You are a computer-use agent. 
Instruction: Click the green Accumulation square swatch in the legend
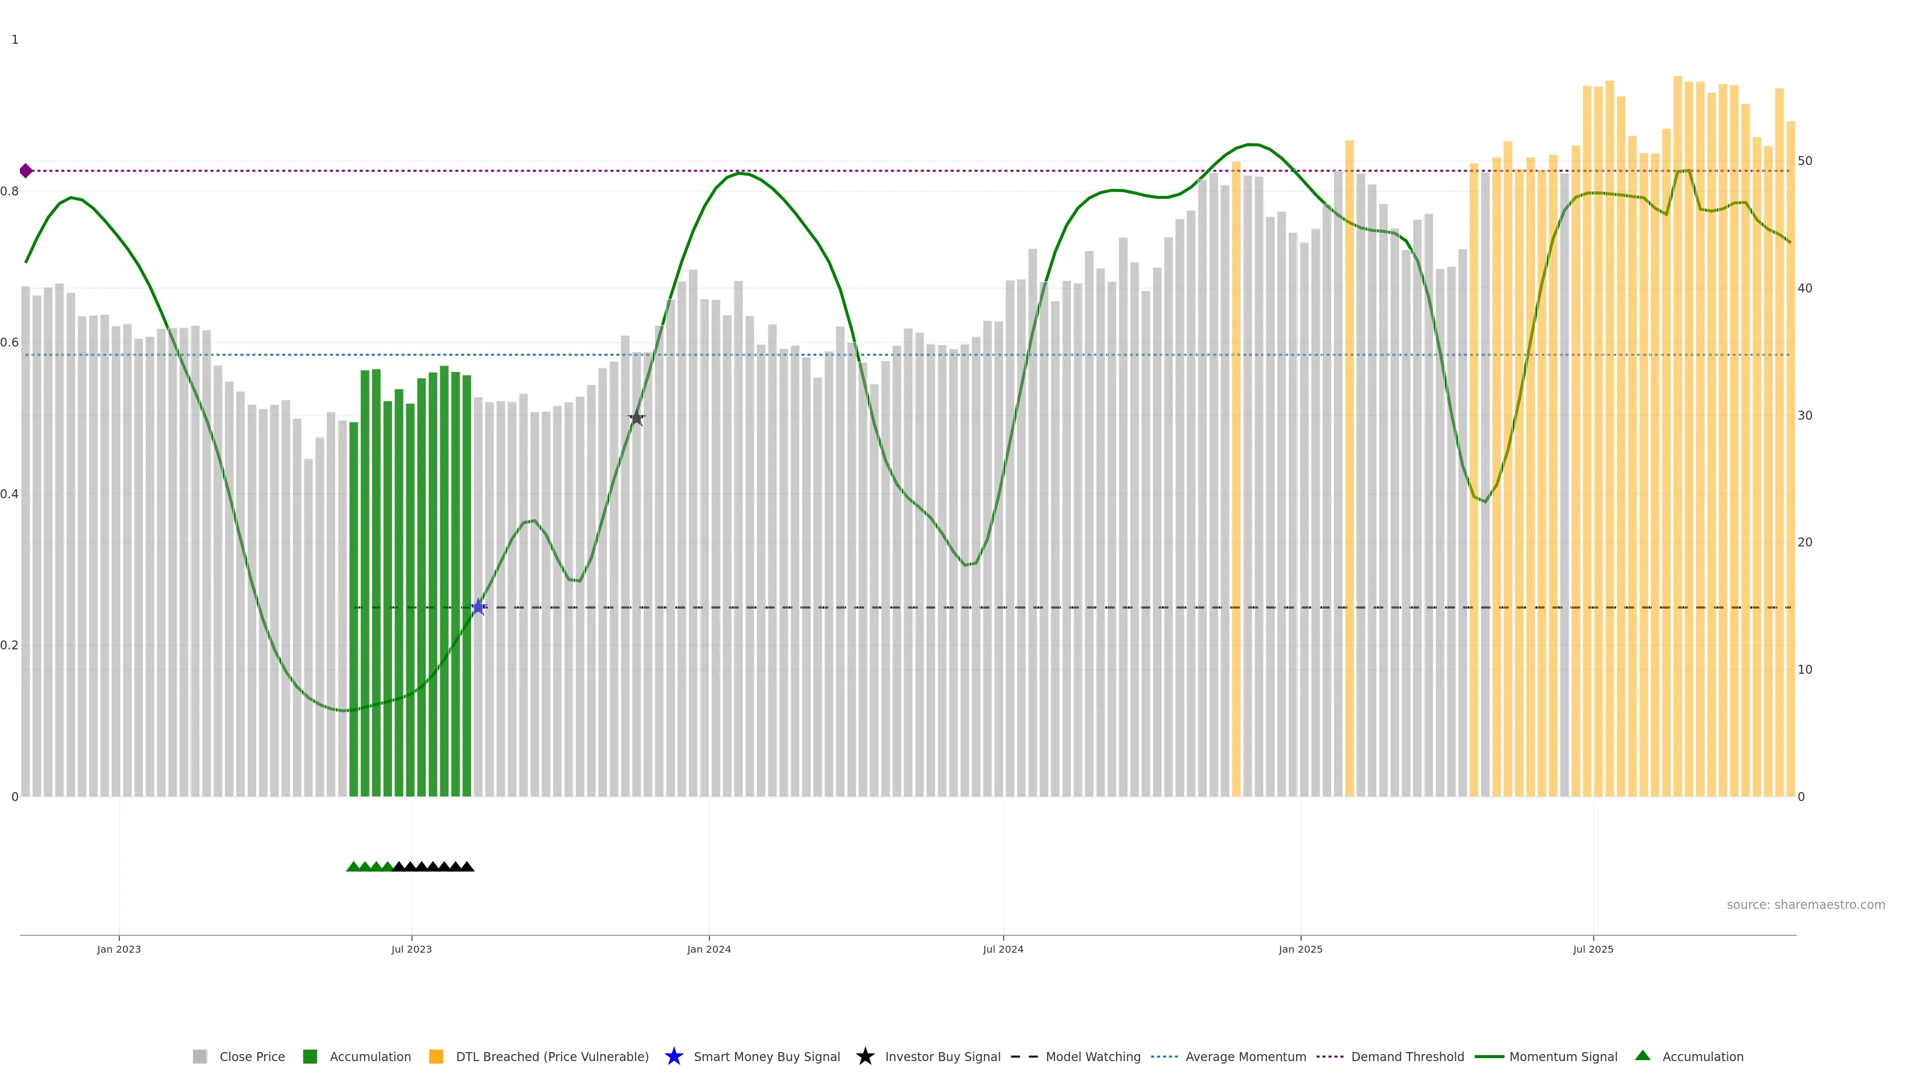pos(310,1056)
